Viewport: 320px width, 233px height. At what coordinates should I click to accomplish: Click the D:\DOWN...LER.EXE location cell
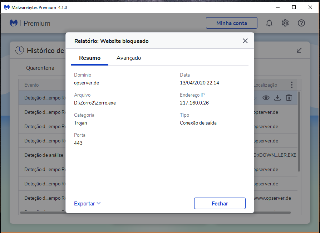(275, 155)
